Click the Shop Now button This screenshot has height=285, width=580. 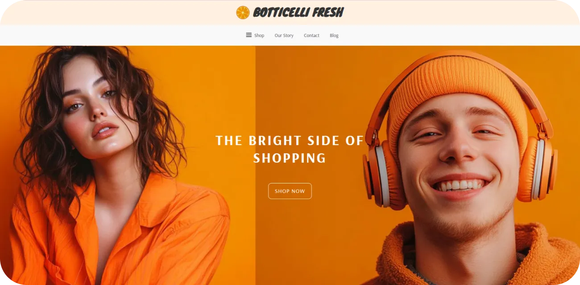click(x=290, y=191)
